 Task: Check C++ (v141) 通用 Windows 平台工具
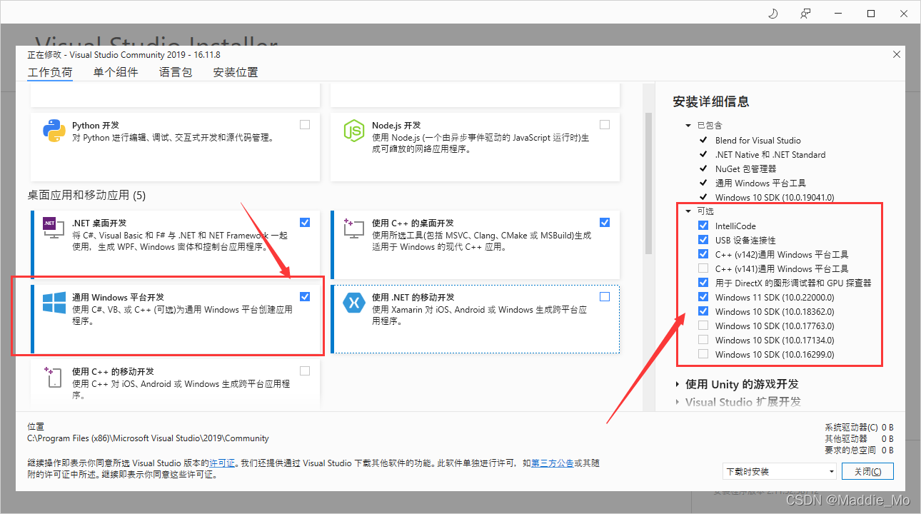703,268
